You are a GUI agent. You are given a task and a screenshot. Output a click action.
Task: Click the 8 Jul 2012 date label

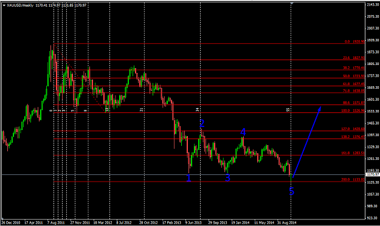[x=124, y=222]
